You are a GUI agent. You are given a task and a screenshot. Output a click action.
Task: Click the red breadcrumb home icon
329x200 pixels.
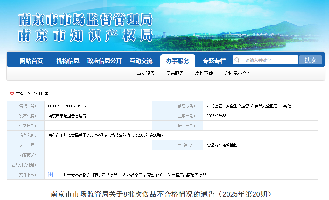click(x=12, y=94)
